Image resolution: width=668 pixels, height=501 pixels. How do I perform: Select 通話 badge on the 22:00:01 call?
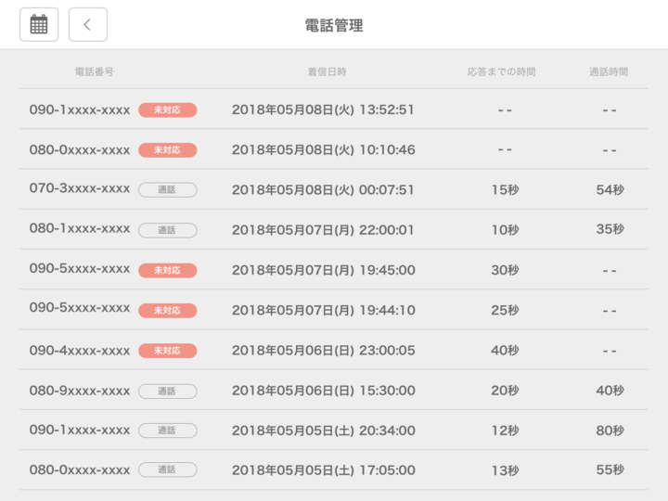pyautogui.click(x=167, y=230)
